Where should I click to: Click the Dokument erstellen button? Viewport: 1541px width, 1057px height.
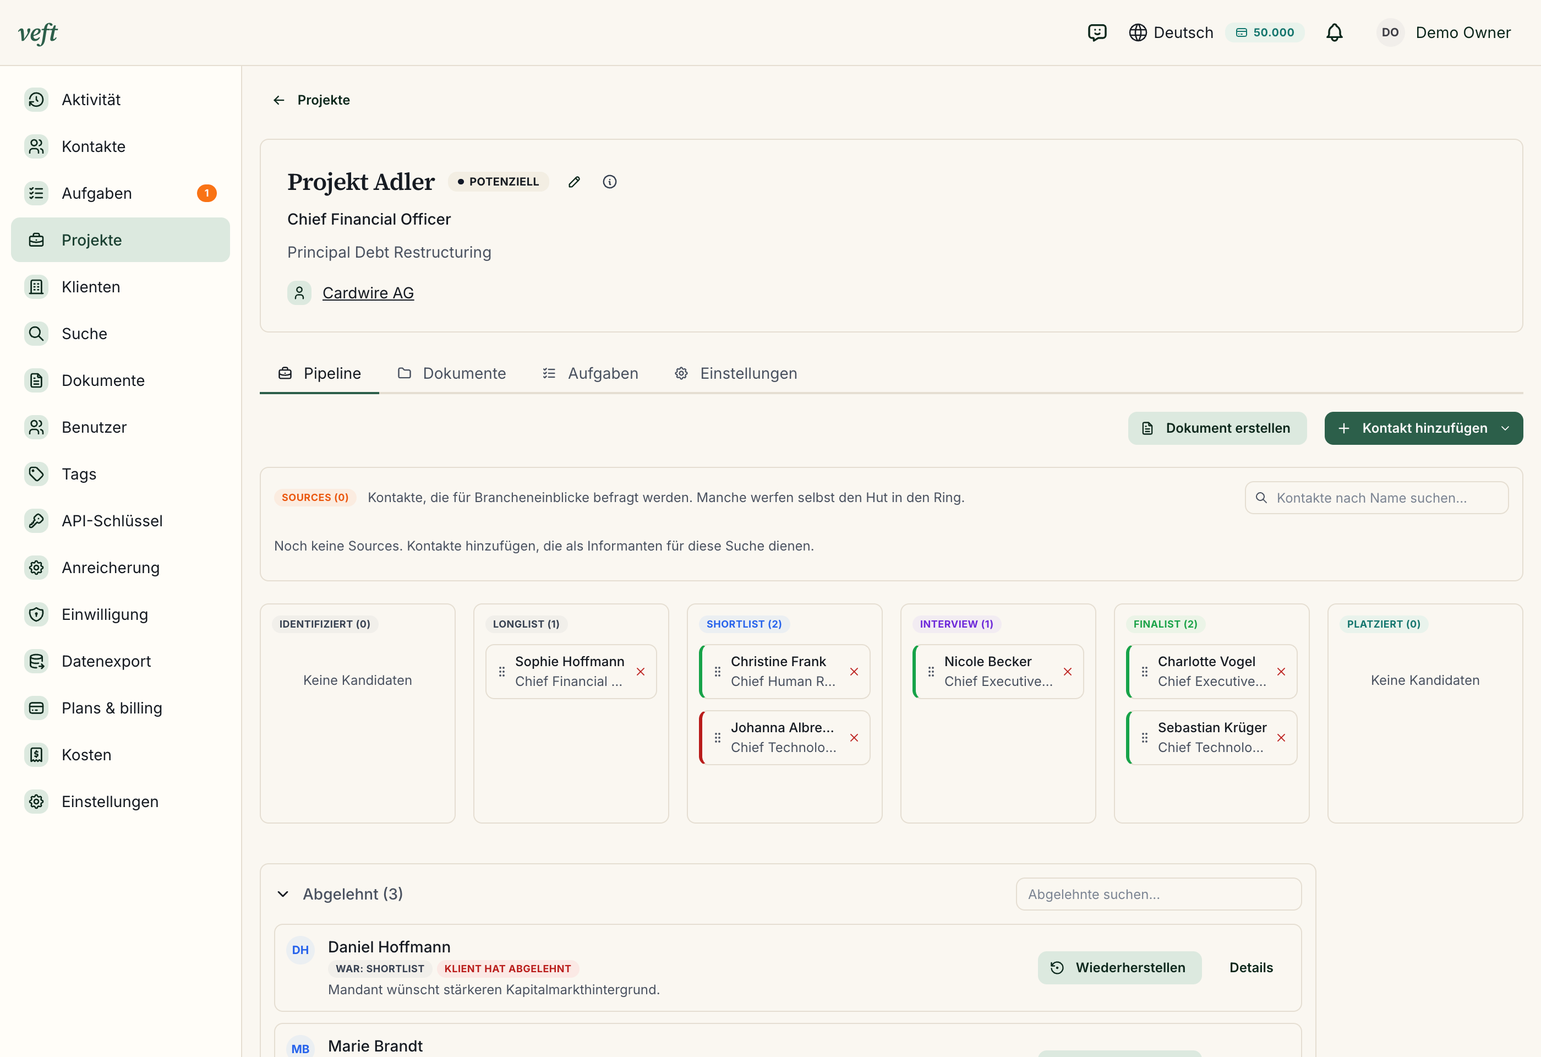pyautogui.click(x=1217, y=428)
